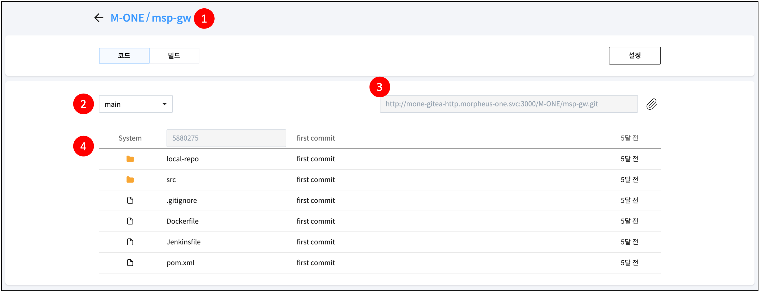Click the .gitignore file icon
Viewport: 759px width, 292px height.
tap(130, 201)
